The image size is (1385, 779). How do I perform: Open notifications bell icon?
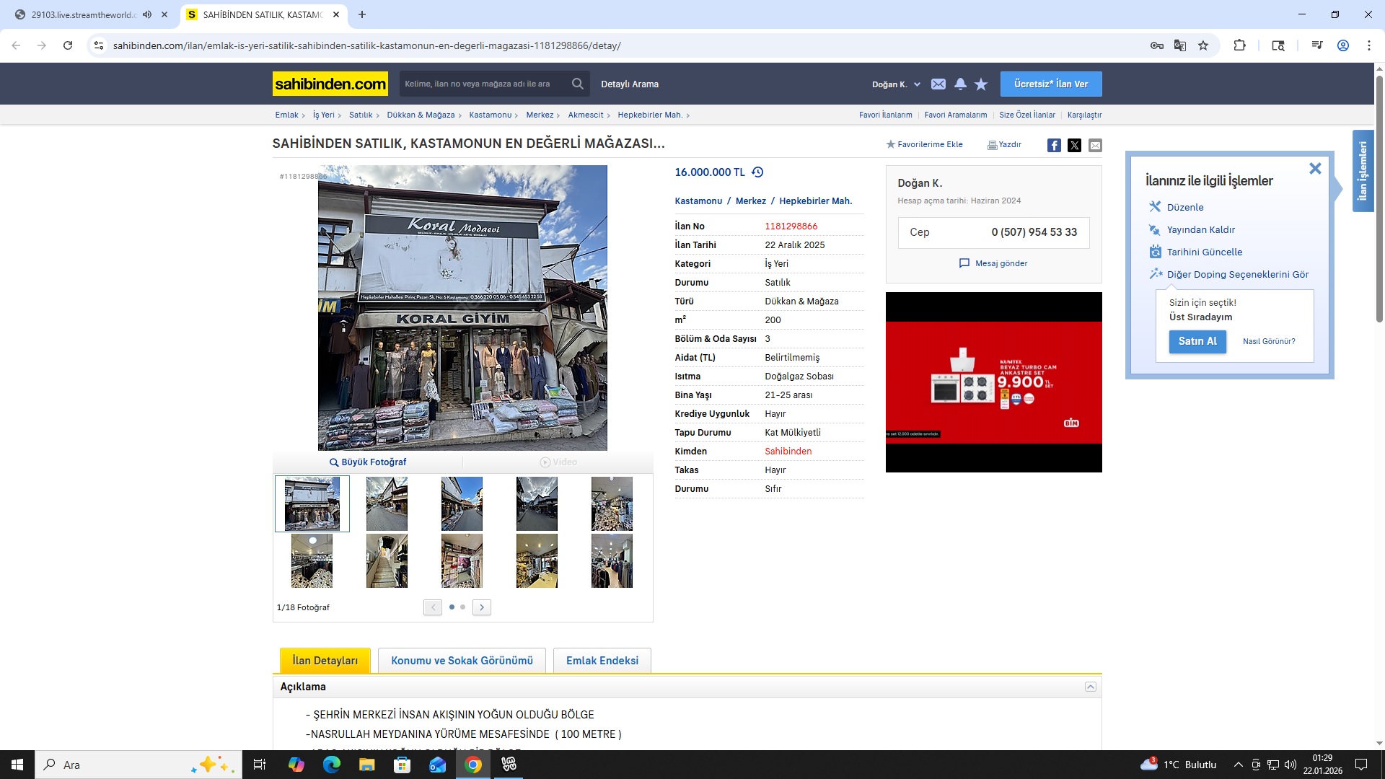click(x=960, y=84)
